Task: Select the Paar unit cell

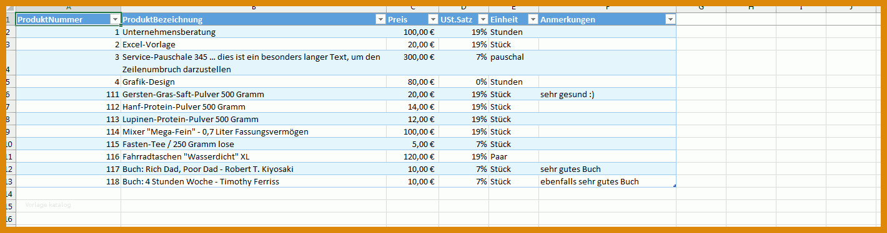Action: pos(513,156)
